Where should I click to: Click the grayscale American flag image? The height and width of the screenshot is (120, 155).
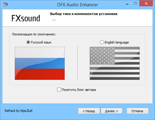tap(115, 63)
